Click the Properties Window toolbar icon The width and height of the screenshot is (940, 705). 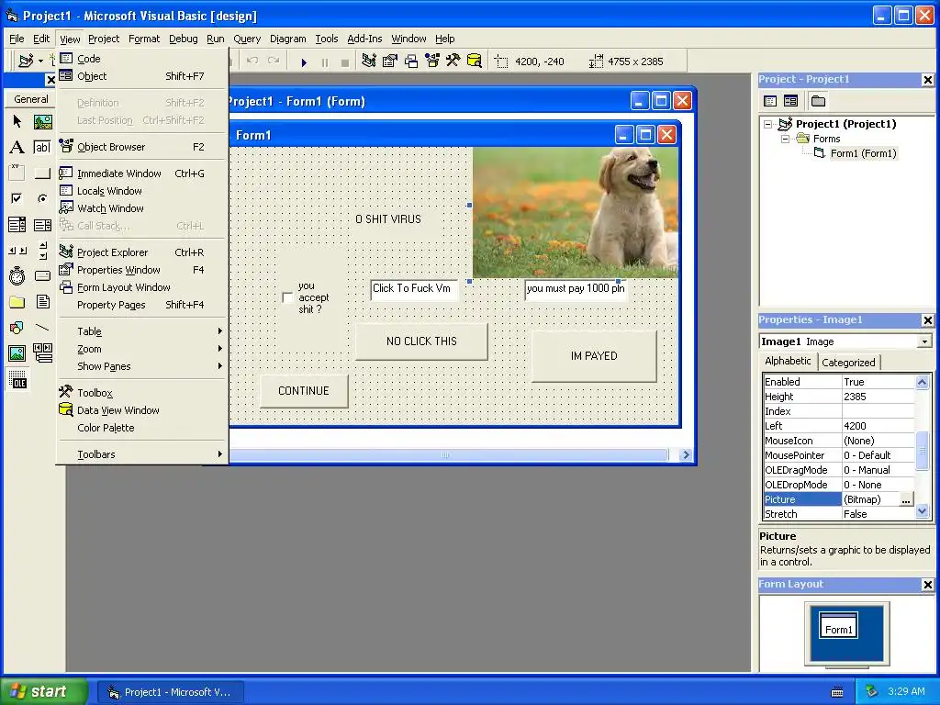[389, 61]
